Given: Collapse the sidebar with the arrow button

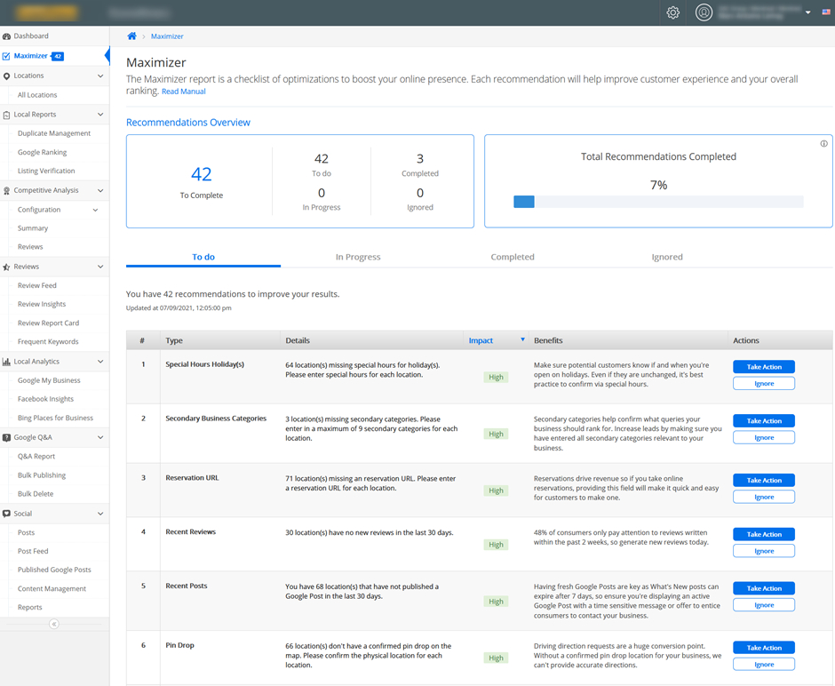Looking at the screenshot, I should (54, 624).
